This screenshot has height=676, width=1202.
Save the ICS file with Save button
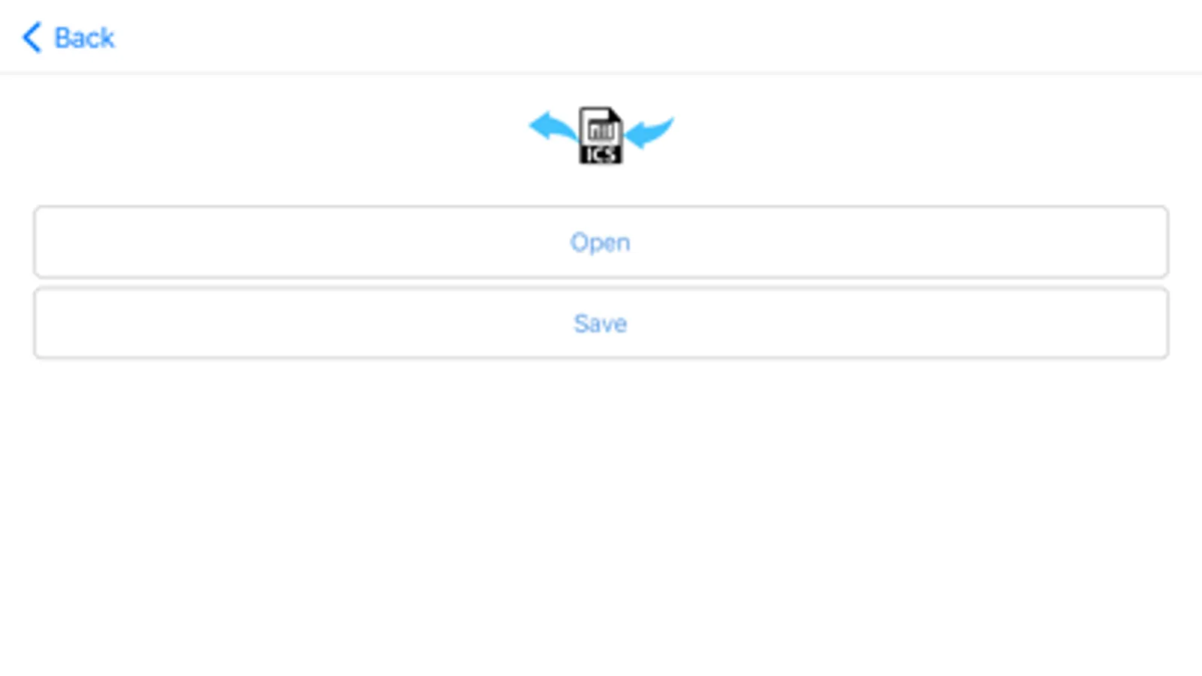pyautogui.click(x=601, y=323)
